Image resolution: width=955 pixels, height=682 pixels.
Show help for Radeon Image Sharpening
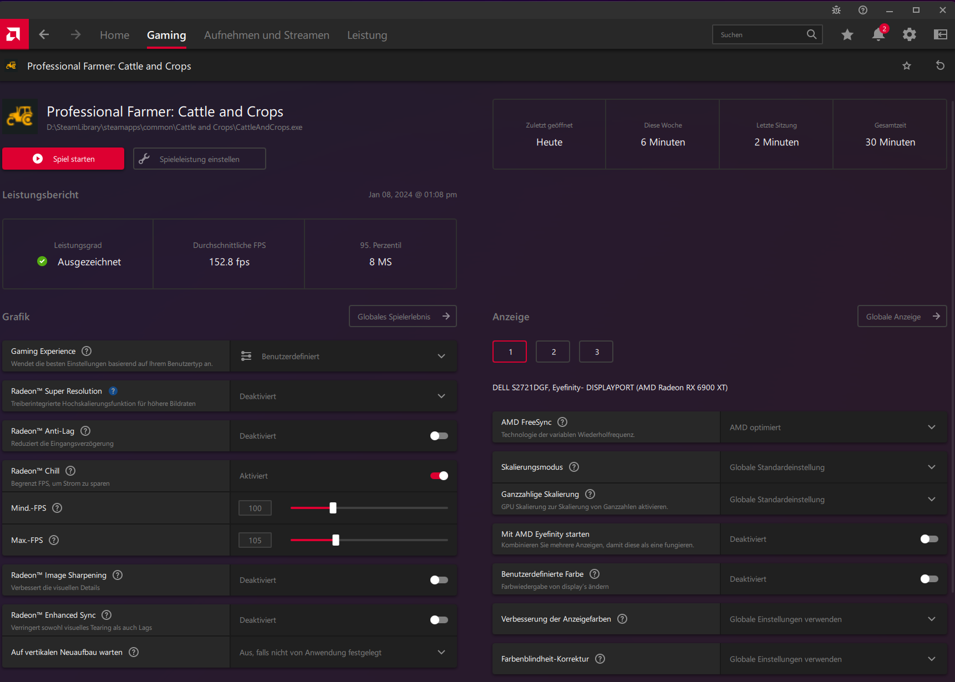tap(118, 575)
